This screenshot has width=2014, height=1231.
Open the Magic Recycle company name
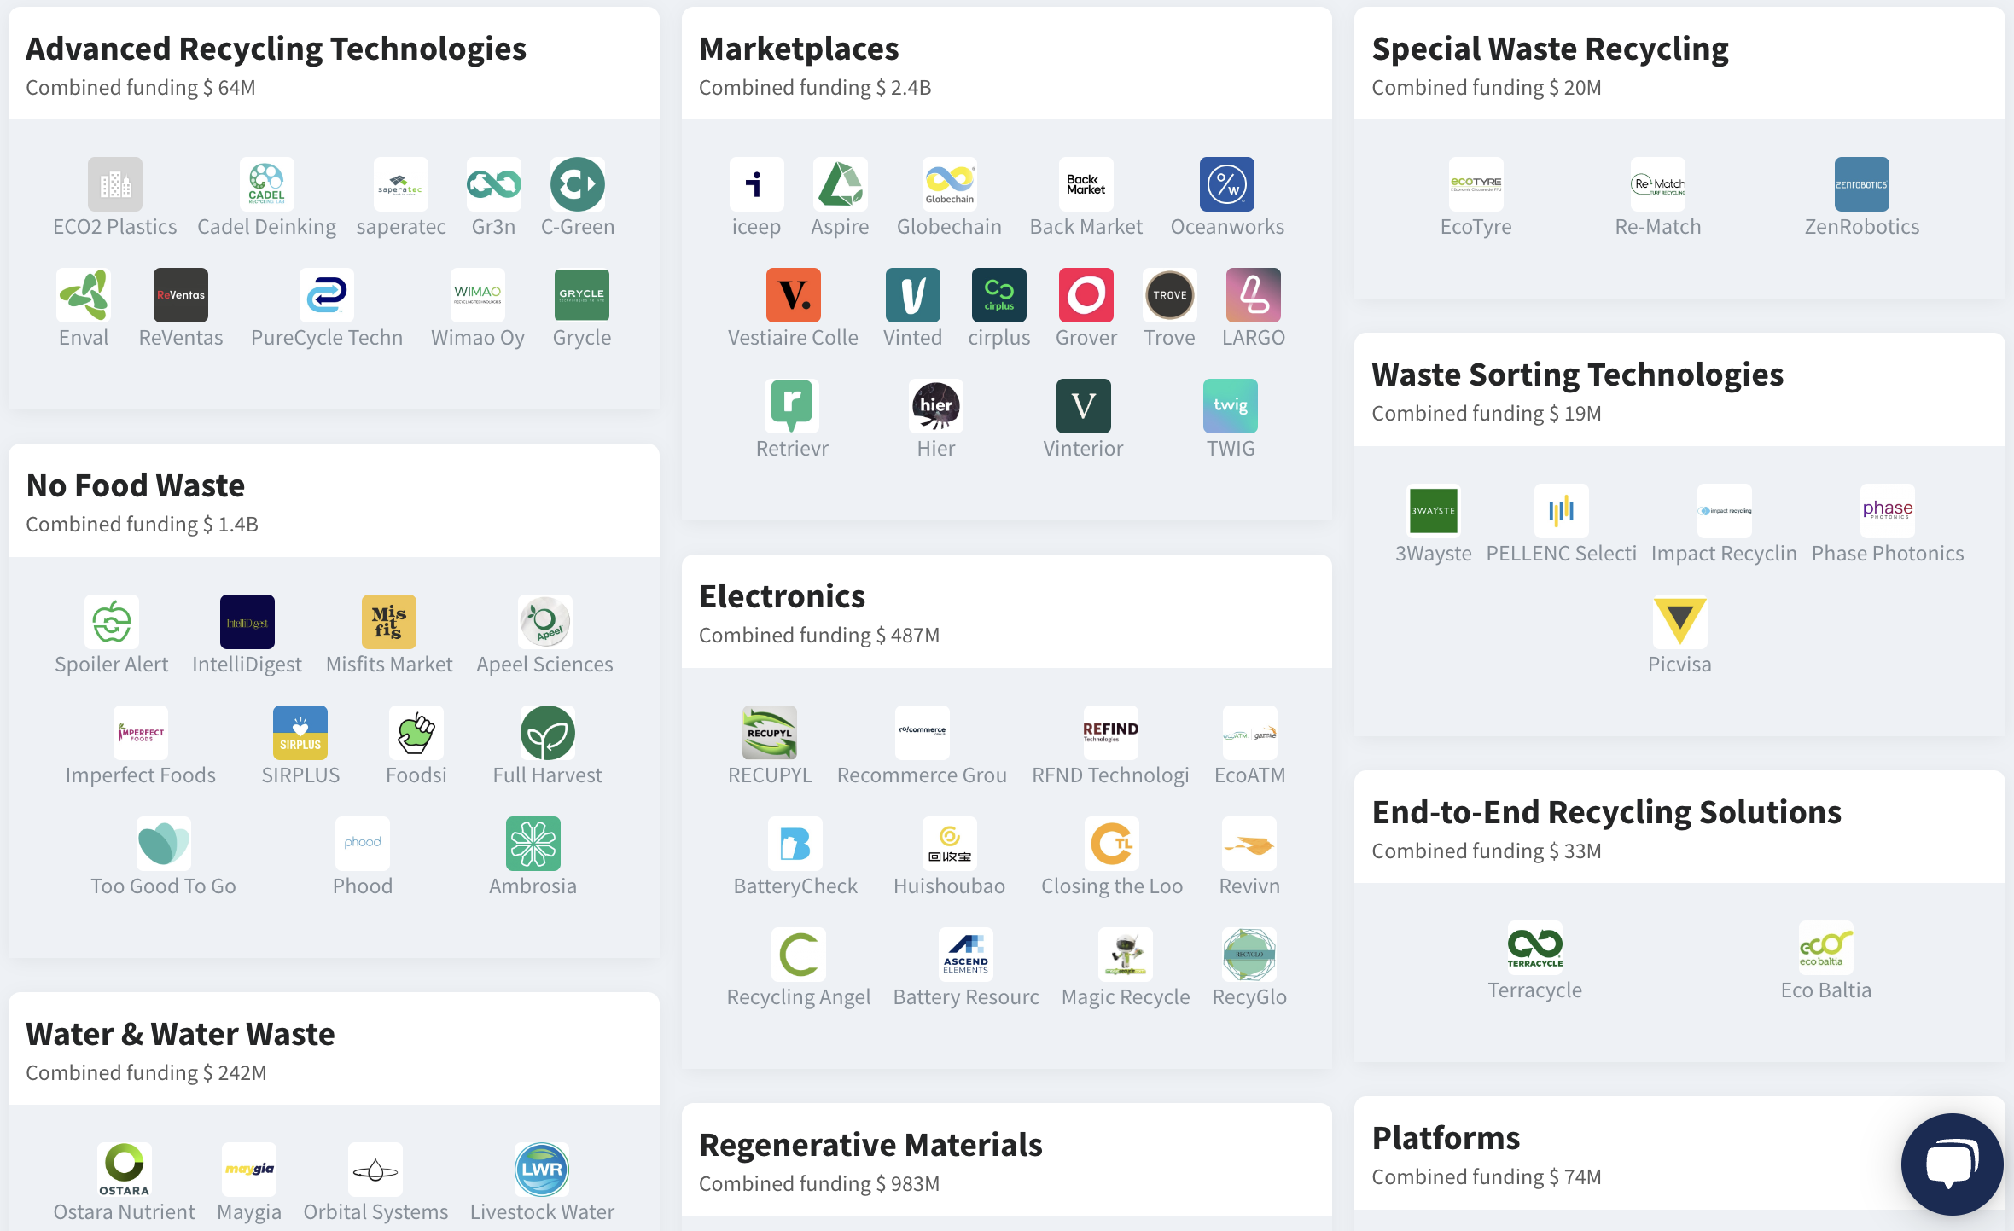pos(1126,997)
